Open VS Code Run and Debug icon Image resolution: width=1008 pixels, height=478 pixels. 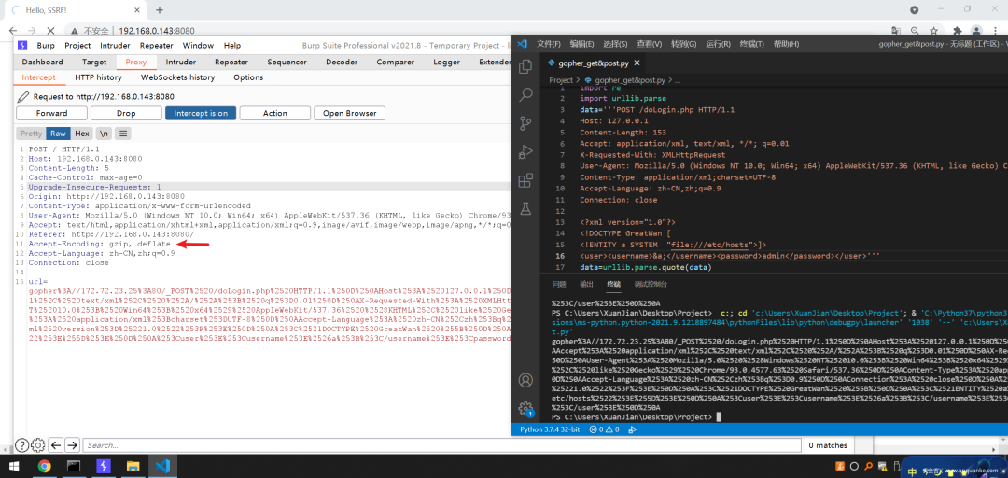pos(525,152)
